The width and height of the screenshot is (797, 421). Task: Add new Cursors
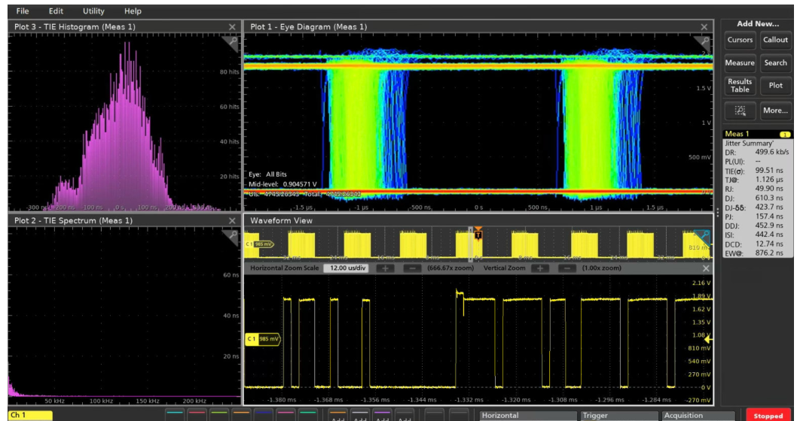[740, 40]
